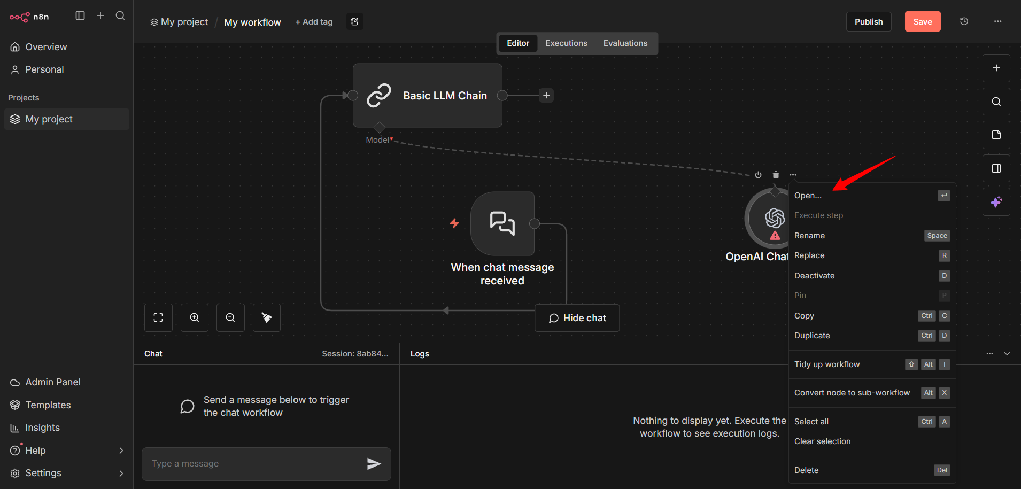Collapse the Logs panel with the chevron
The image size is (1021, 489).
[1007, 353]
